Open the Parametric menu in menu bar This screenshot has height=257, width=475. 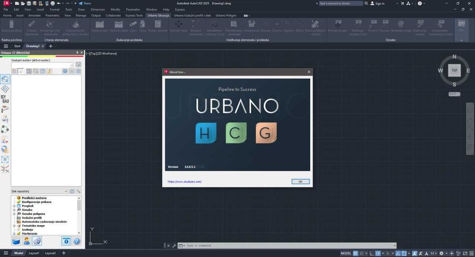[x=133, y=10]
